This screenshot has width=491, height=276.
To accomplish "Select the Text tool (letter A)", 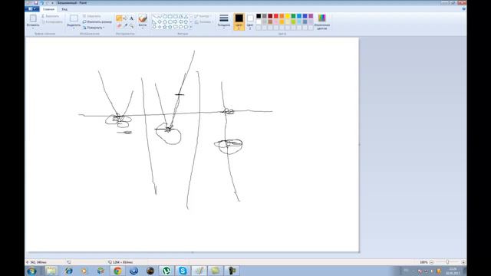I will pos(131,18).
